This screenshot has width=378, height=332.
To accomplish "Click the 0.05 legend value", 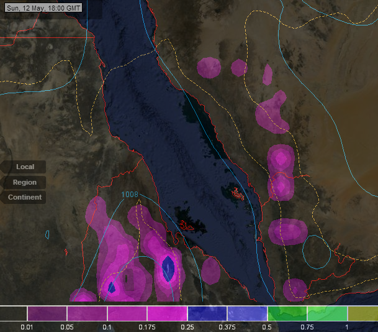I will (67, 328).
